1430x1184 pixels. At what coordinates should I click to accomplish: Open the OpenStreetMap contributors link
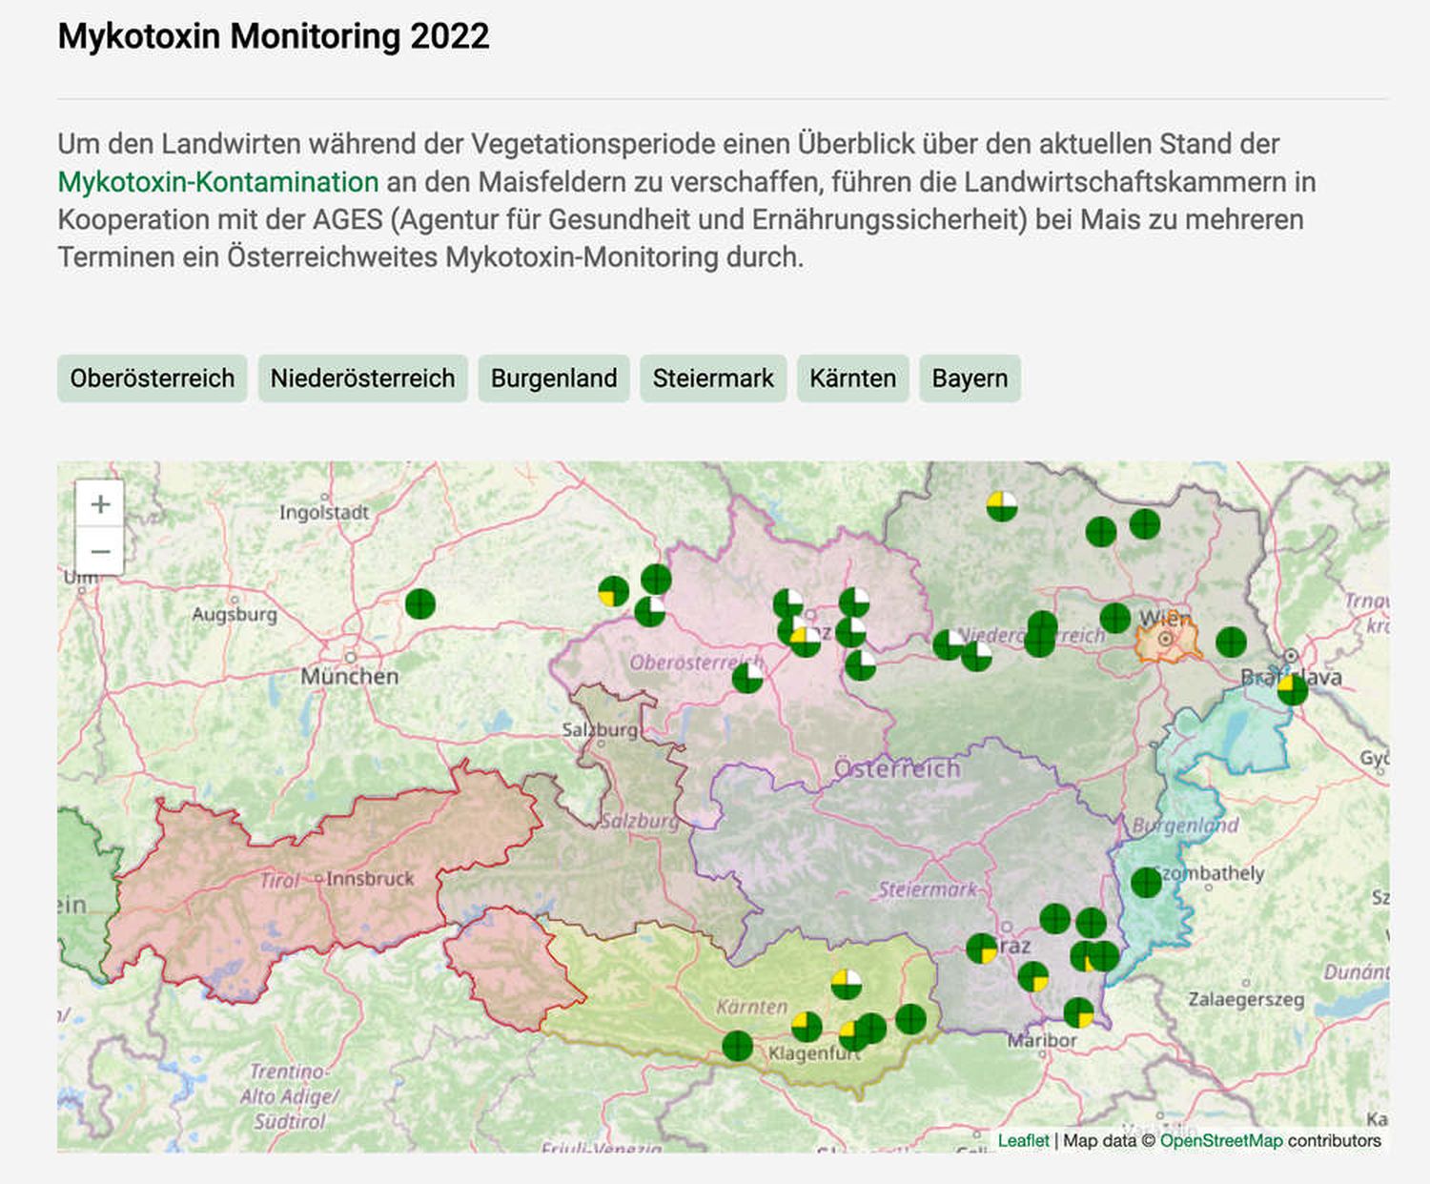coord(1221,1140)
